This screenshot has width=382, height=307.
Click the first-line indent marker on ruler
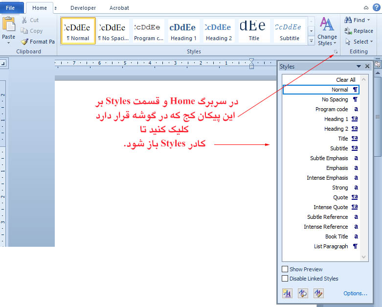click(x=251, y=60)
